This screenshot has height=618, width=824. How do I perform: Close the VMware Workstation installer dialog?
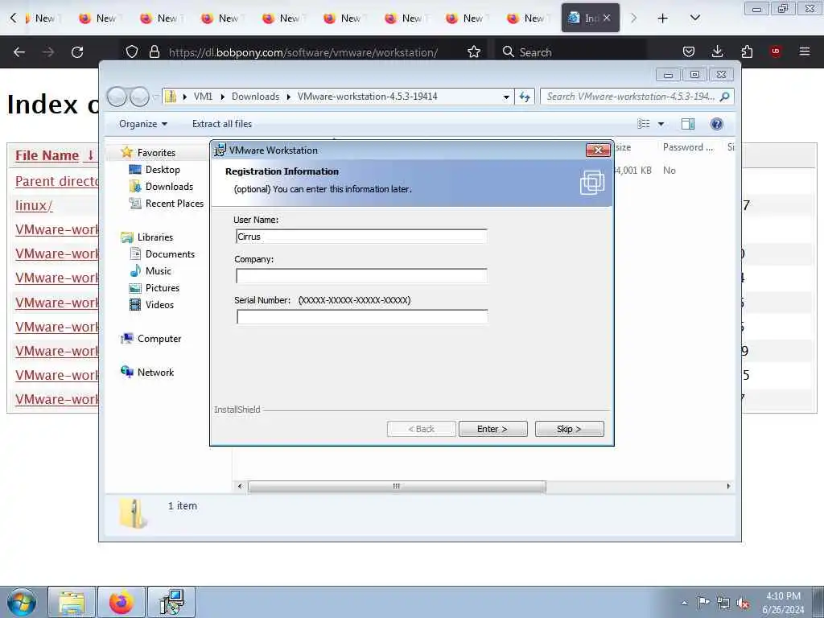(598, 150)
